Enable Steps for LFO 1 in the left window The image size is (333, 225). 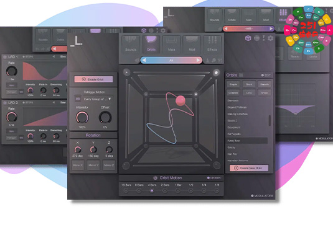tap(27, 56)
